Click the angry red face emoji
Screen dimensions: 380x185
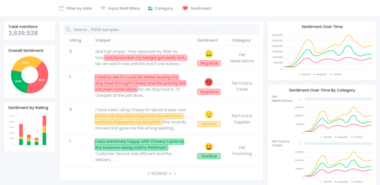209,82
